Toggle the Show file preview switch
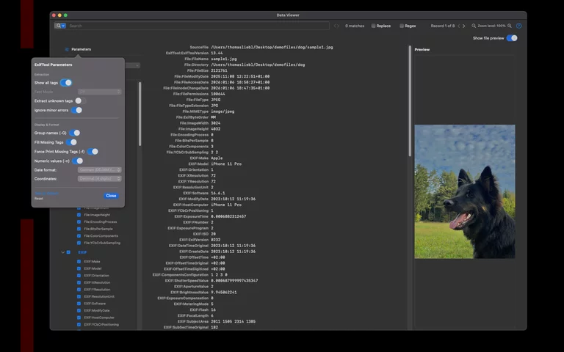This screenshot has height=352, width=564. pos(511,38)
